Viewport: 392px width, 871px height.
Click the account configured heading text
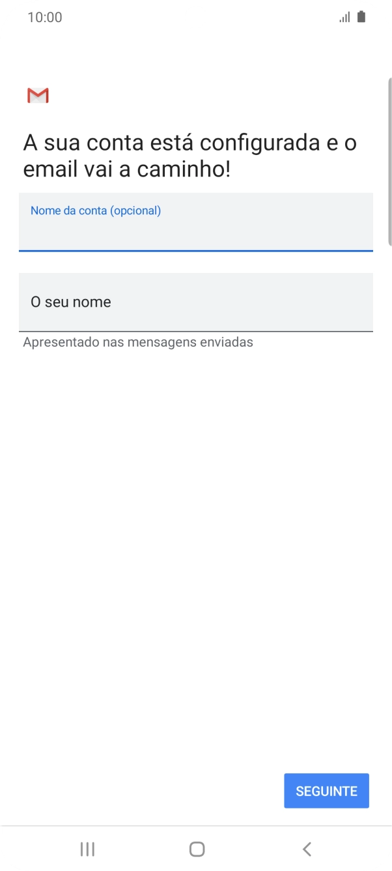coord(189,154)
